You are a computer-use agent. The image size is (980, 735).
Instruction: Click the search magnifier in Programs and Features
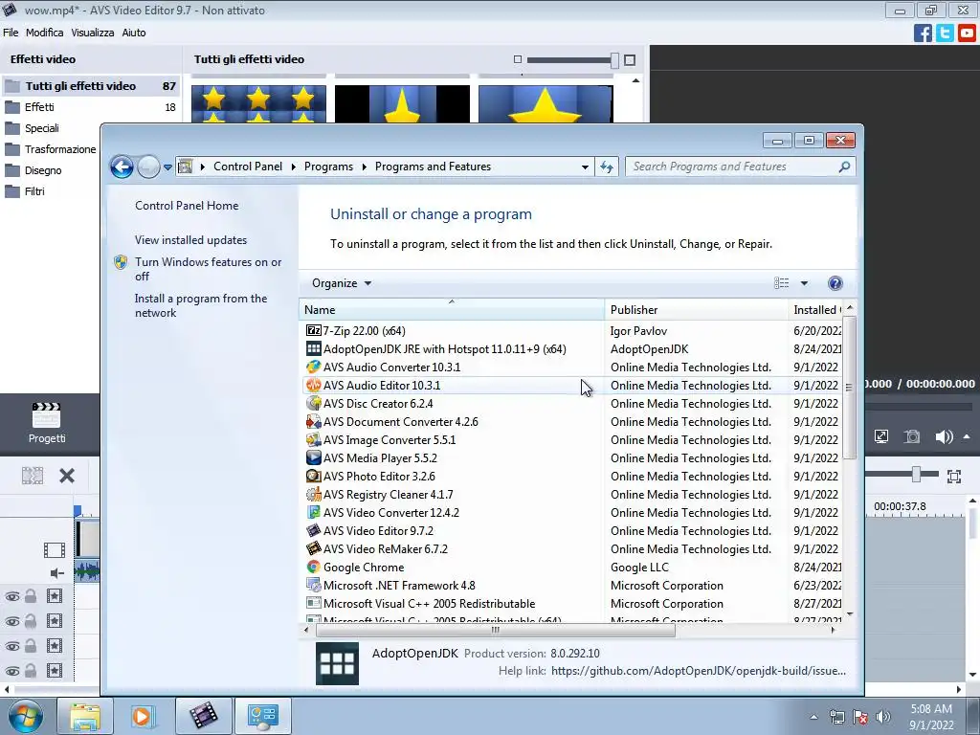pos(844,167)
